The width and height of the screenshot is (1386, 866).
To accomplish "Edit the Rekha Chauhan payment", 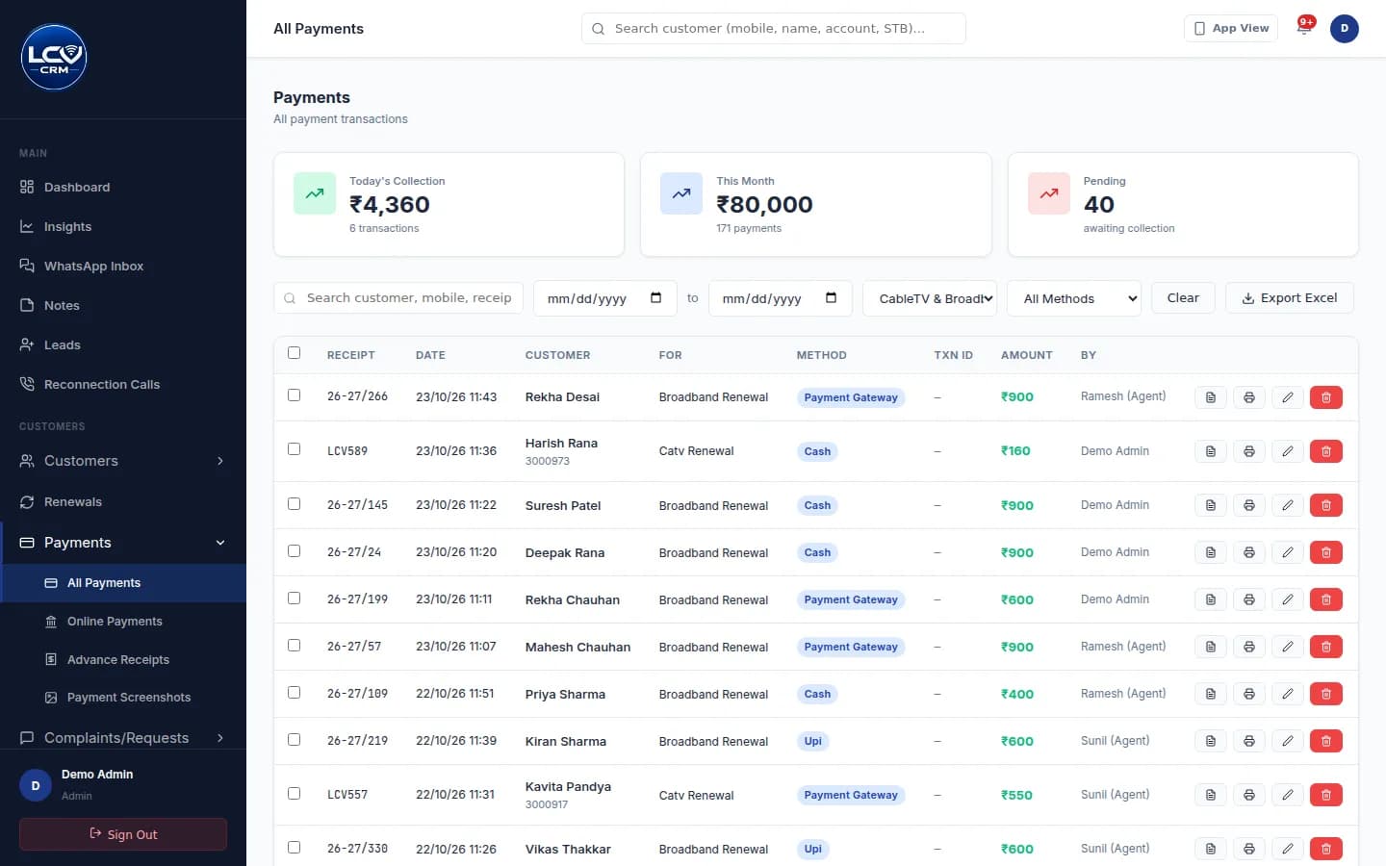I will click(x=1288, y=599).
